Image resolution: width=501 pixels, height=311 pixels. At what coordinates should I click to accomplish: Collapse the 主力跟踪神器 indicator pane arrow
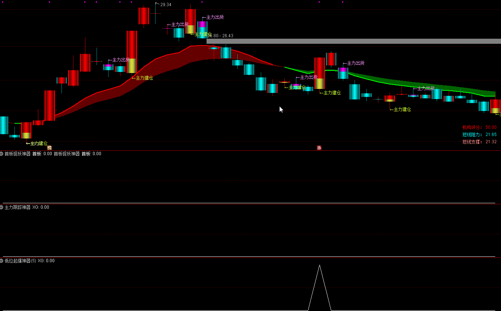coord(2,207)
